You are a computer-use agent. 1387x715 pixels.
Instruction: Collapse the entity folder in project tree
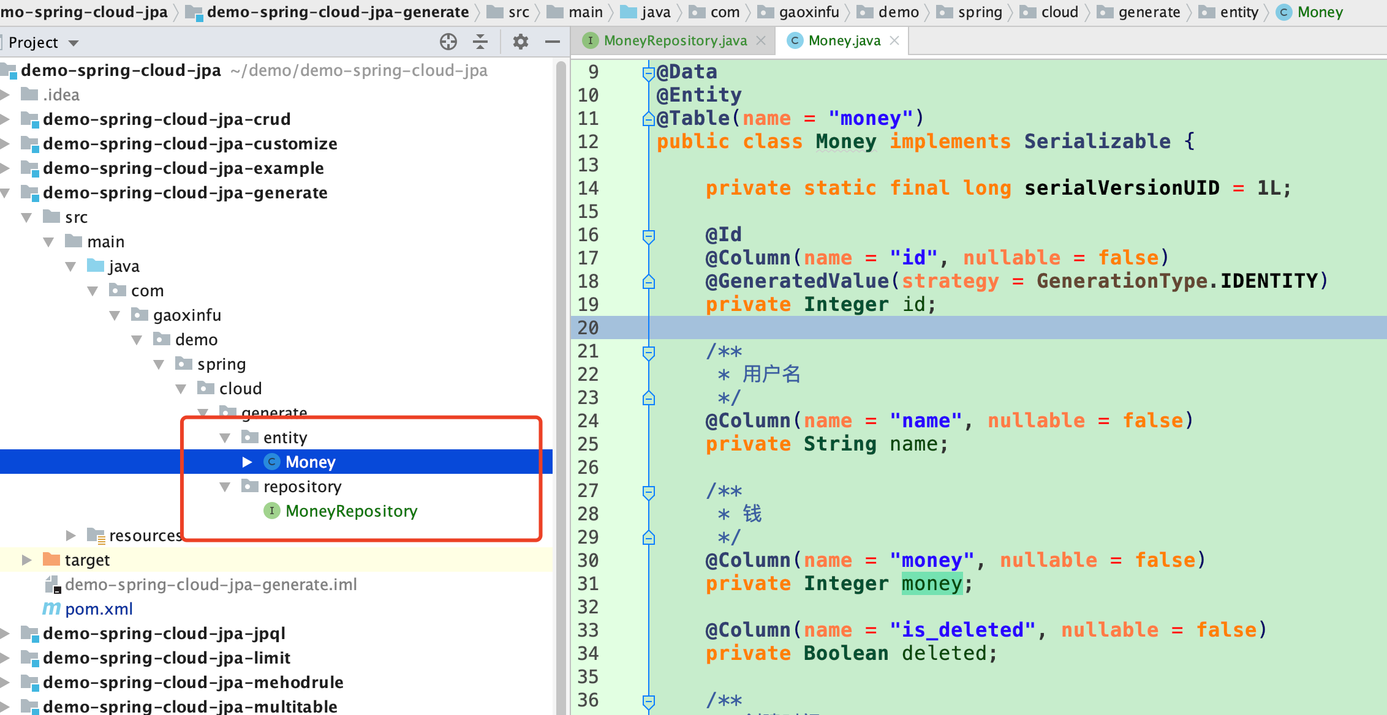[x=225, y=437]
